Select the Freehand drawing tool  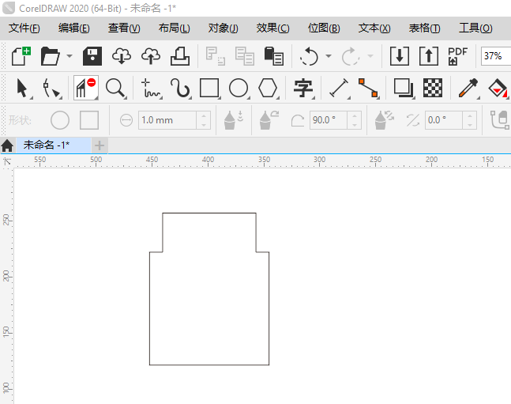[151, 88]
